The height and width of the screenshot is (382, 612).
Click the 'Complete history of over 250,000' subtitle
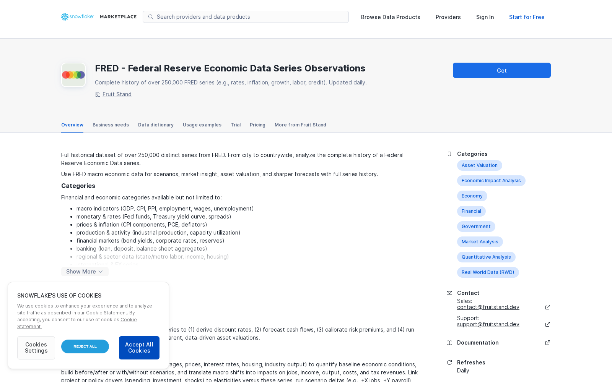point(231,83)
